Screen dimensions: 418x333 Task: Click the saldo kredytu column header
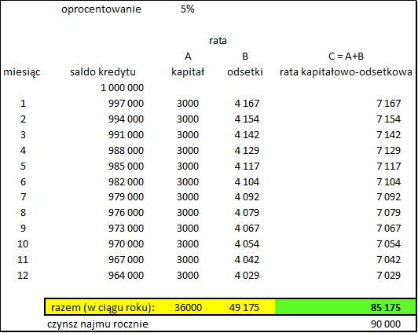tap(103, 72)
